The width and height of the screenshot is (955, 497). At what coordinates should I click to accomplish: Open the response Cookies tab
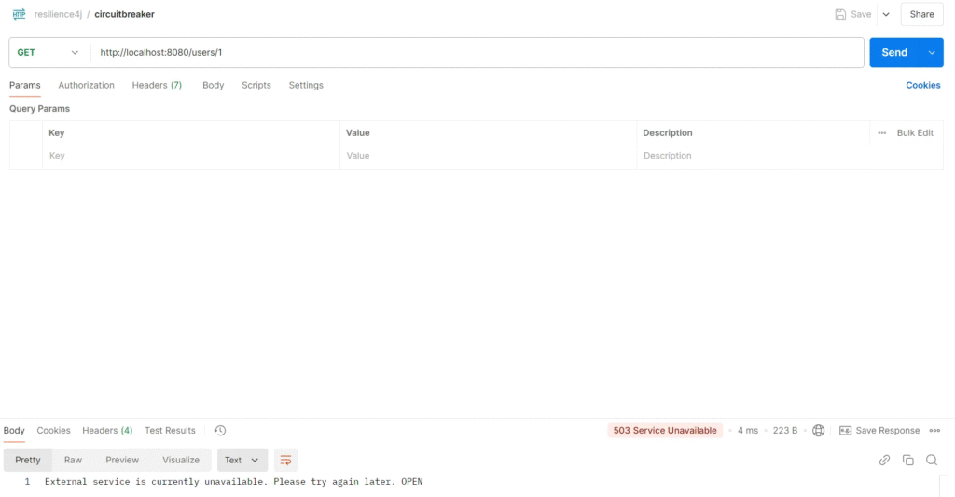[53, 431]
